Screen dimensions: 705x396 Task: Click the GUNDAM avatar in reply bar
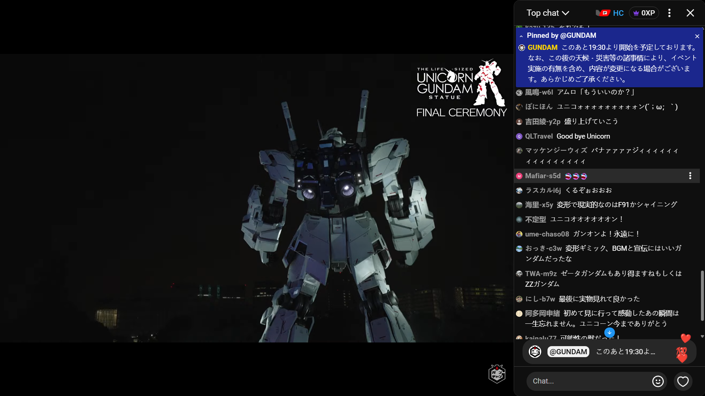pyautogui.click(x=535, y=352)
